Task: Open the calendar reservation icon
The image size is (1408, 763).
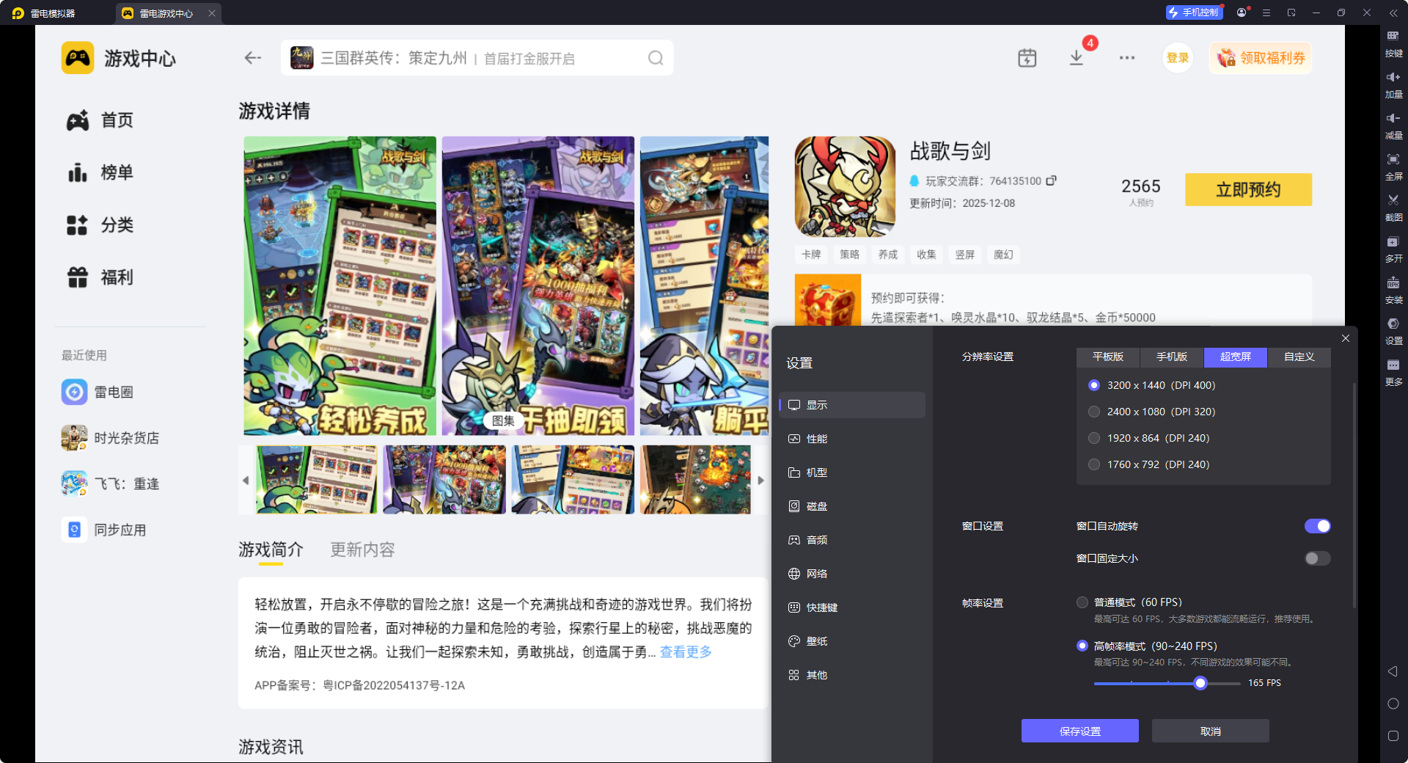Action: (x=1027, y=58)
